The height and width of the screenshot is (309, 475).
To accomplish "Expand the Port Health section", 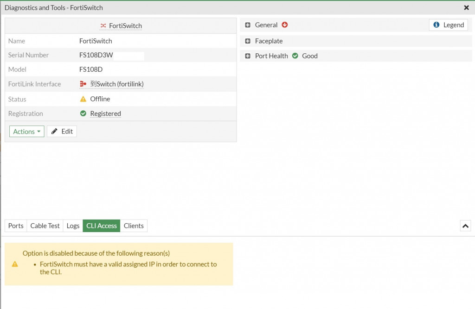I will 248,56.
